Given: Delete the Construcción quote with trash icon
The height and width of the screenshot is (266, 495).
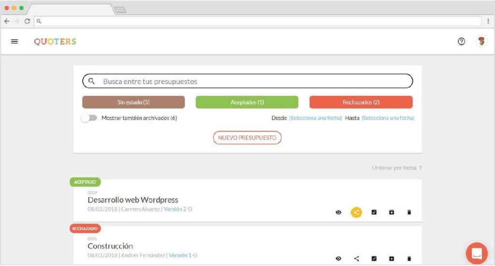Looking at the screenshot, I should (409, 259).
